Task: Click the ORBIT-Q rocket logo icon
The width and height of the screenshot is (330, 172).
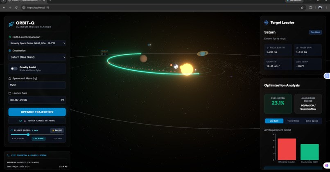Action: point(11,24)
